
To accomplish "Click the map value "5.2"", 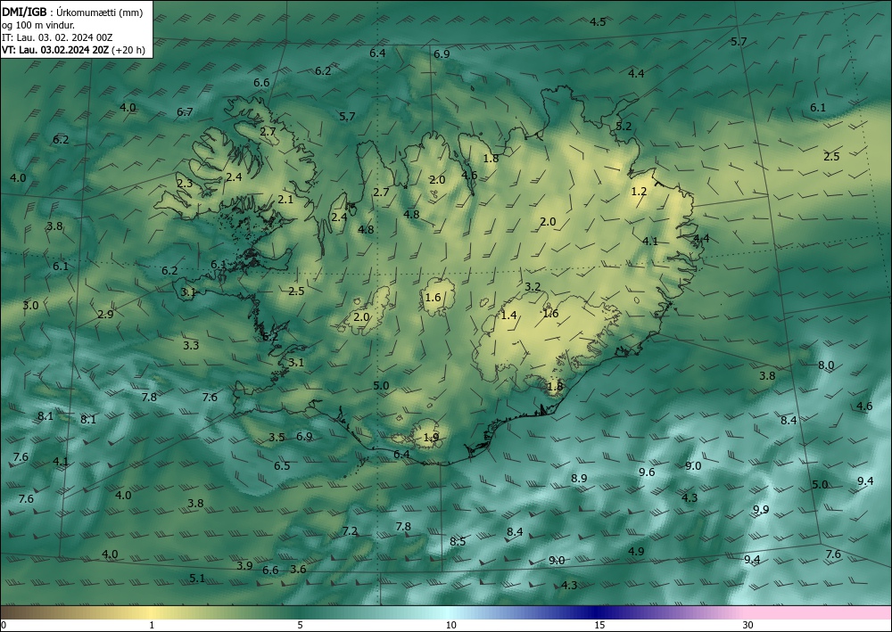I will [x=624, y=127].
